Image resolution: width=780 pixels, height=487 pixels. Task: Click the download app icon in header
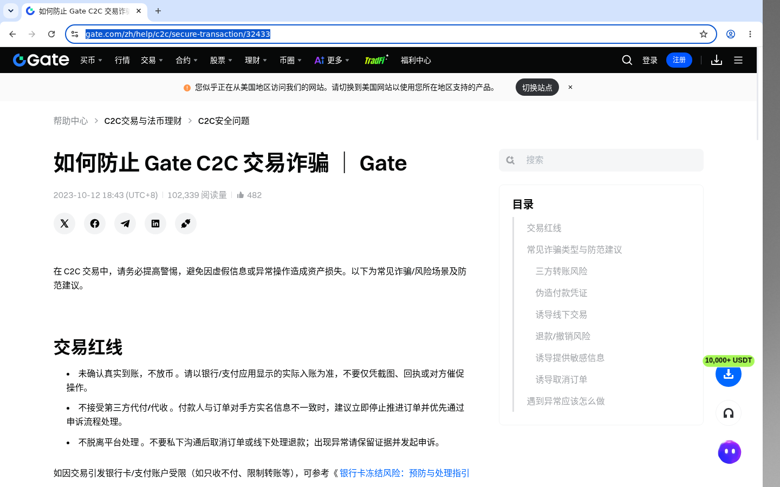coord(717,60)
